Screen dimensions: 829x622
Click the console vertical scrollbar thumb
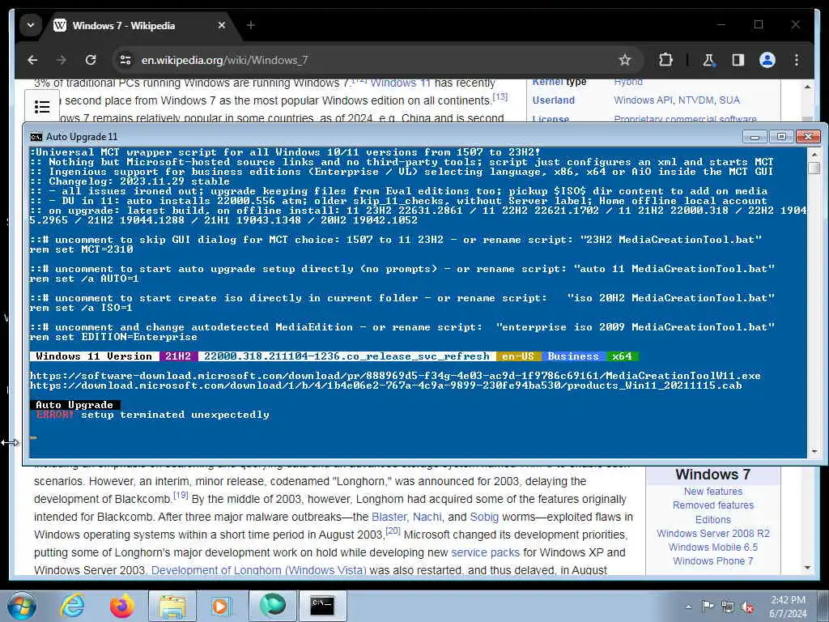tap(814, 168)
